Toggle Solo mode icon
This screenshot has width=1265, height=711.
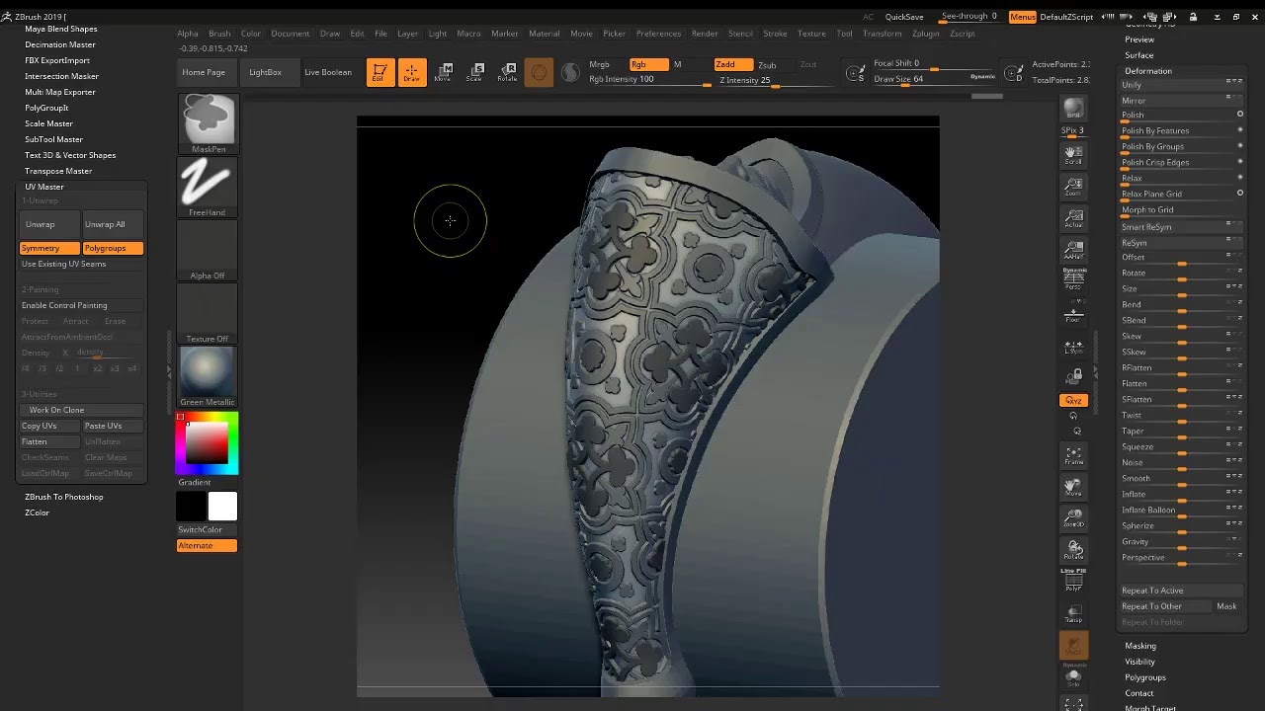pos(1073,677)
